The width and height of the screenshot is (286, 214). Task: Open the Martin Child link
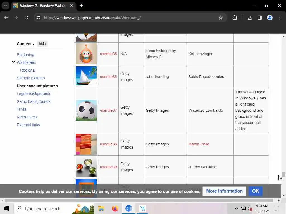point(199,144)
